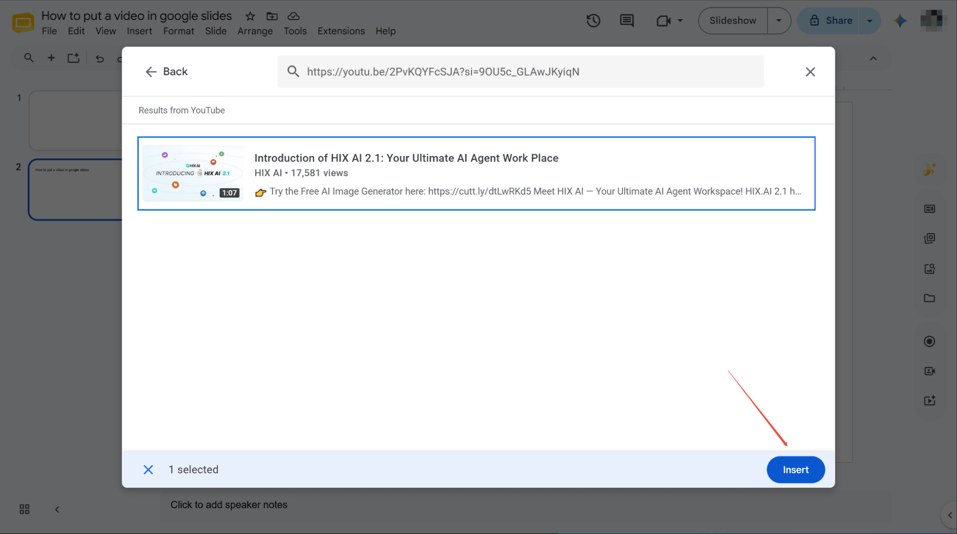
Task: Click the camera meeting icon
Action: click(x=663, y=21)
